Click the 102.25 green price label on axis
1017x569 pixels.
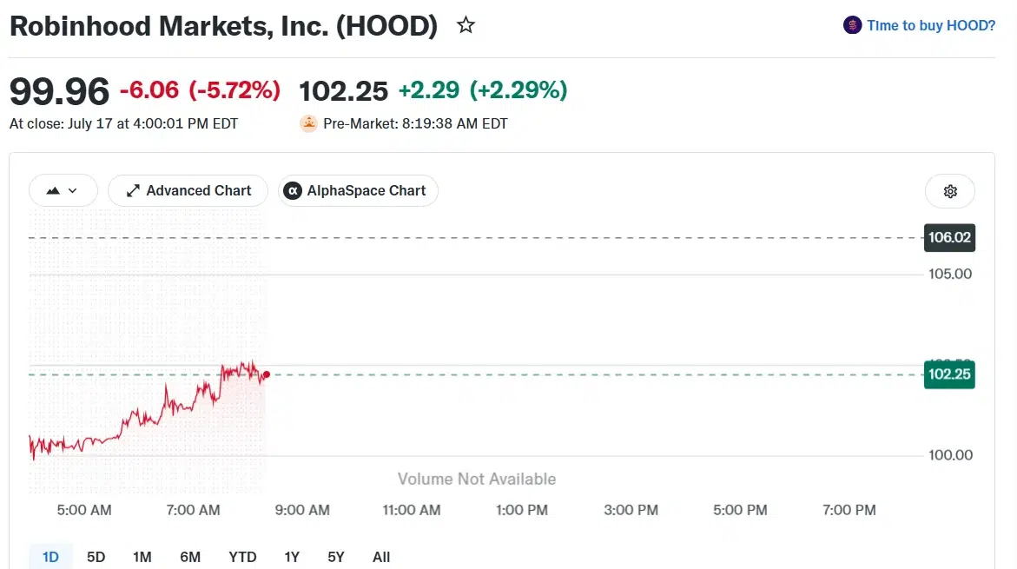point(949,374)
